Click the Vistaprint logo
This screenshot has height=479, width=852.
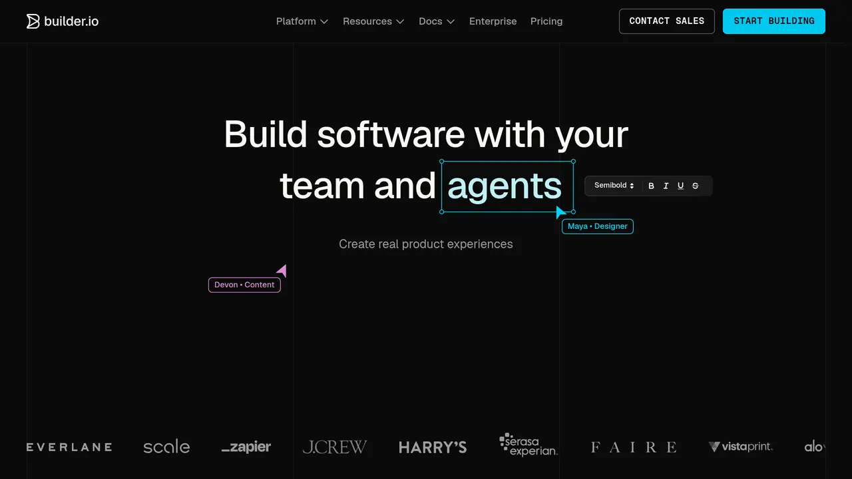741,447
